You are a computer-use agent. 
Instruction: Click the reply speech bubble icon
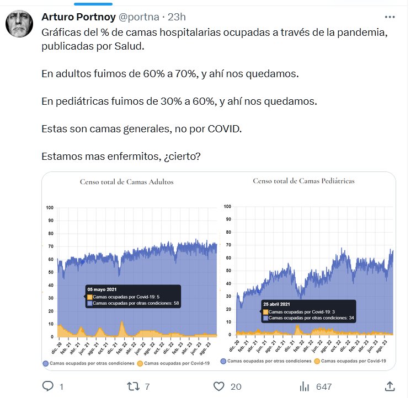point(49,386)
